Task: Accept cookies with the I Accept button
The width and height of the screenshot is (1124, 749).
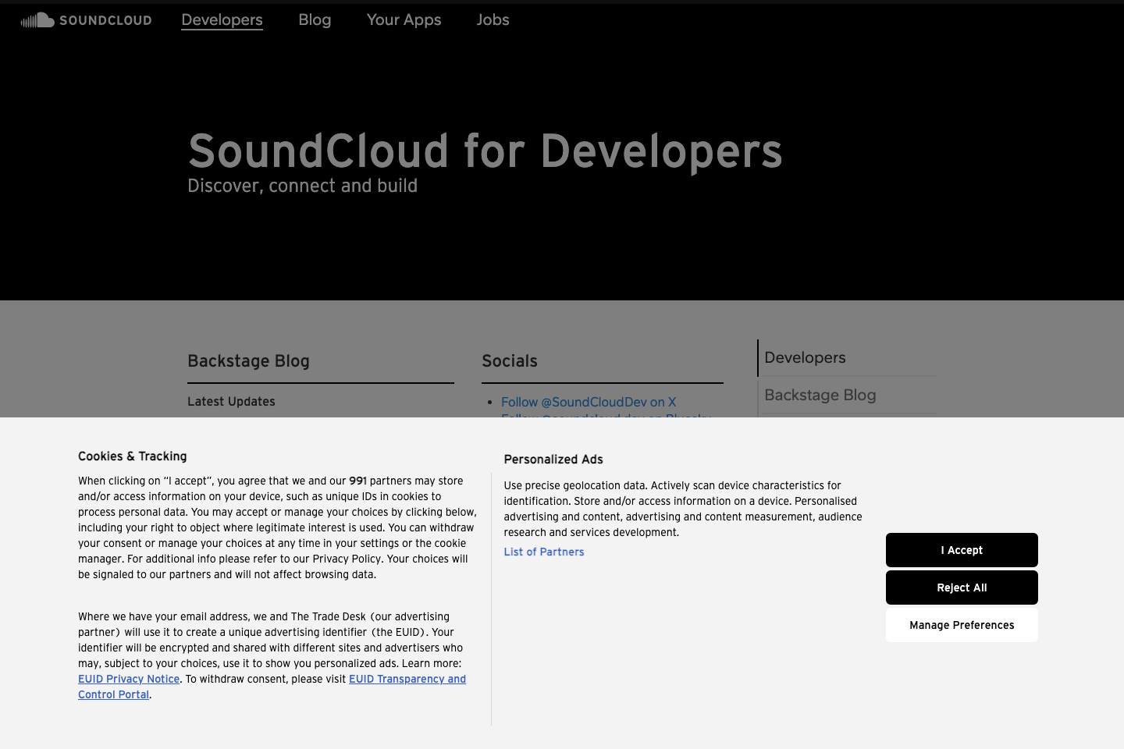Action: click(x=962, y=550)
